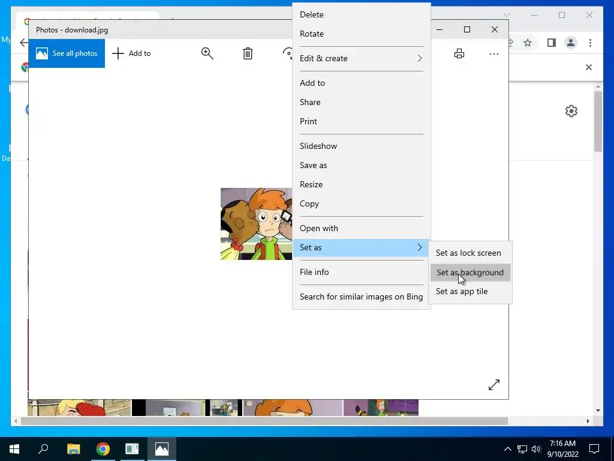Viewport: 614px width, 461px height.
Task: Choose Set as app tile
Action: click(470, 291)
